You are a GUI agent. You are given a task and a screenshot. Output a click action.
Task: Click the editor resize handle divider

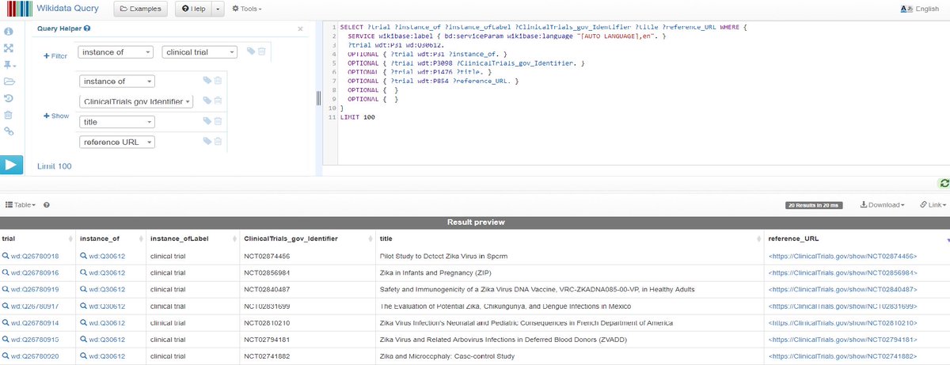tap(318, 98)
